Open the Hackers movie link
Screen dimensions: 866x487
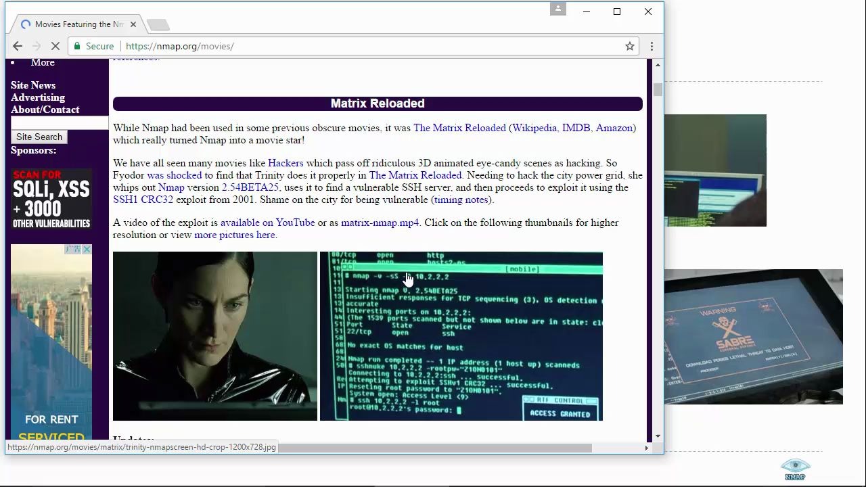(286, 163)
